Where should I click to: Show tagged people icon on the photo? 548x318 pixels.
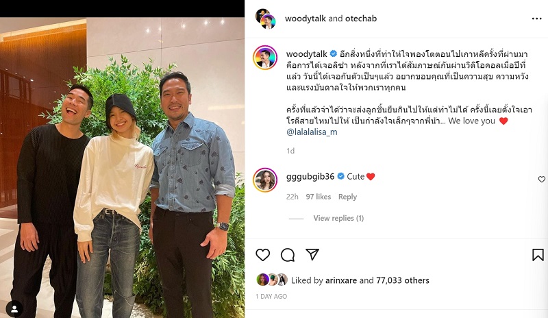14,309
